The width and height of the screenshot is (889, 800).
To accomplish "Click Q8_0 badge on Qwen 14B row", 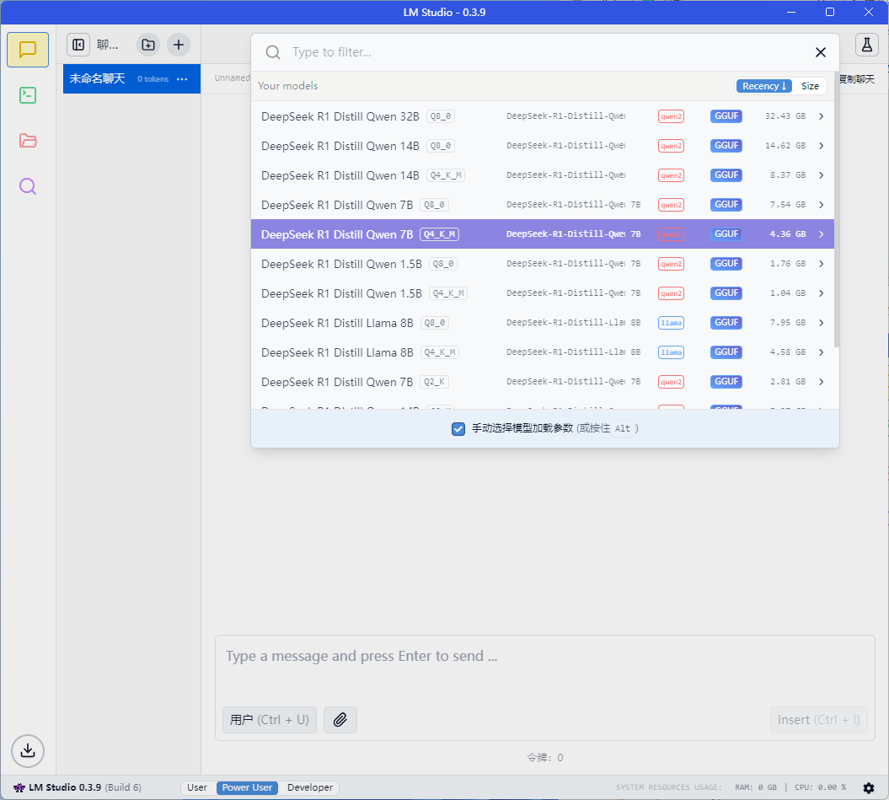I will [441, 146].
